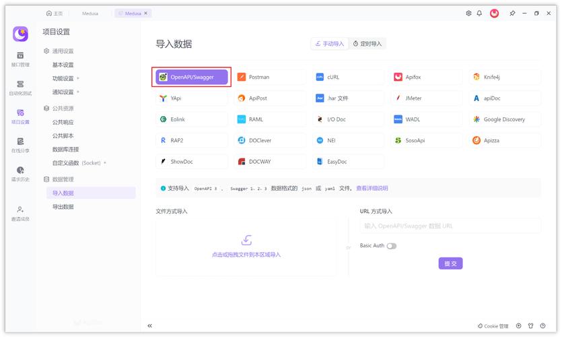Pick Apifox import format
Image resolution: width=562 pixels, height=337 pixels.
[427, 77]
